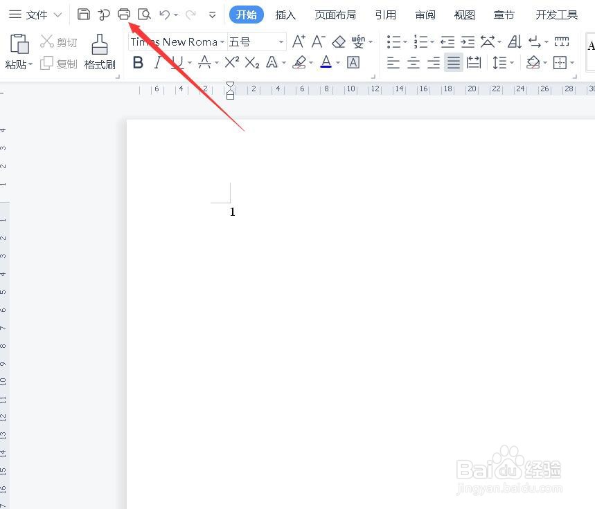Click the justify alignment button
Image resolution: width=595 pixels, height=509 pixels.
[x=454, y=62]
